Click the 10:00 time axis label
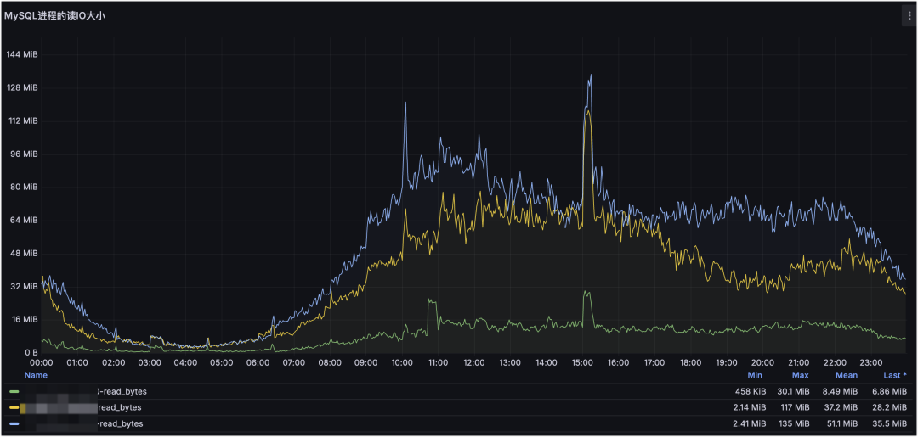 coord(402,362)
